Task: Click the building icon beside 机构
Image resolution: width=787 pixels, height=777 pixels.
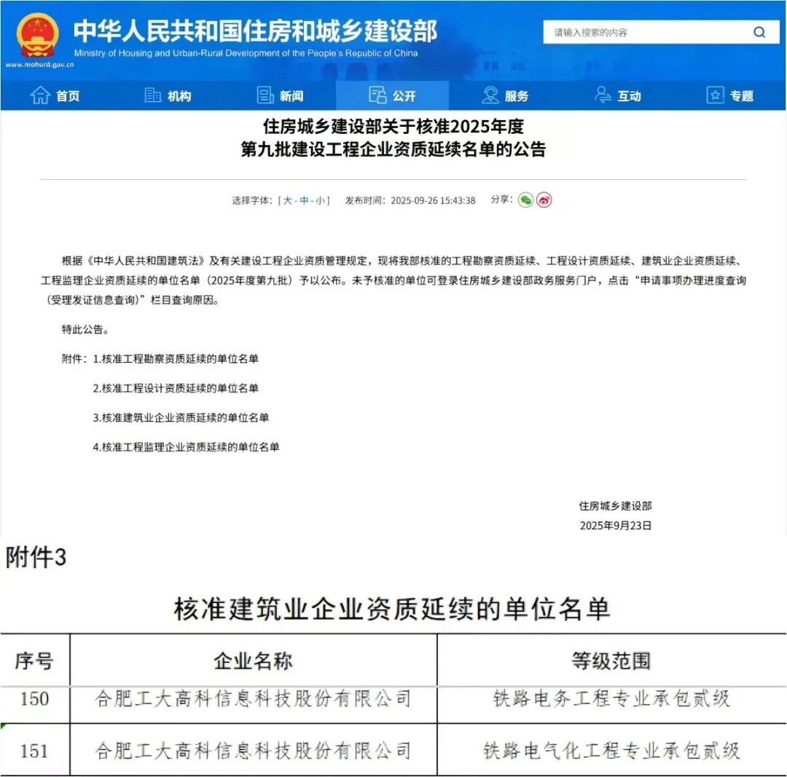Action: [152, 95]
